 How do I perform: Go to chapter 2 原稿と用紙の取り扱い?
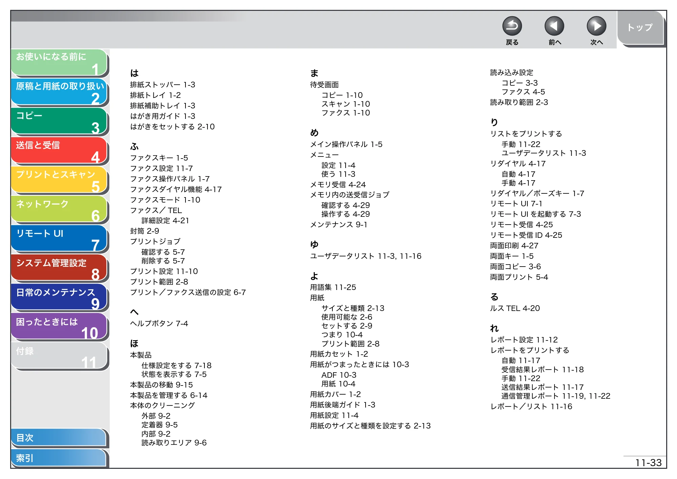click(x=59, y=92)
